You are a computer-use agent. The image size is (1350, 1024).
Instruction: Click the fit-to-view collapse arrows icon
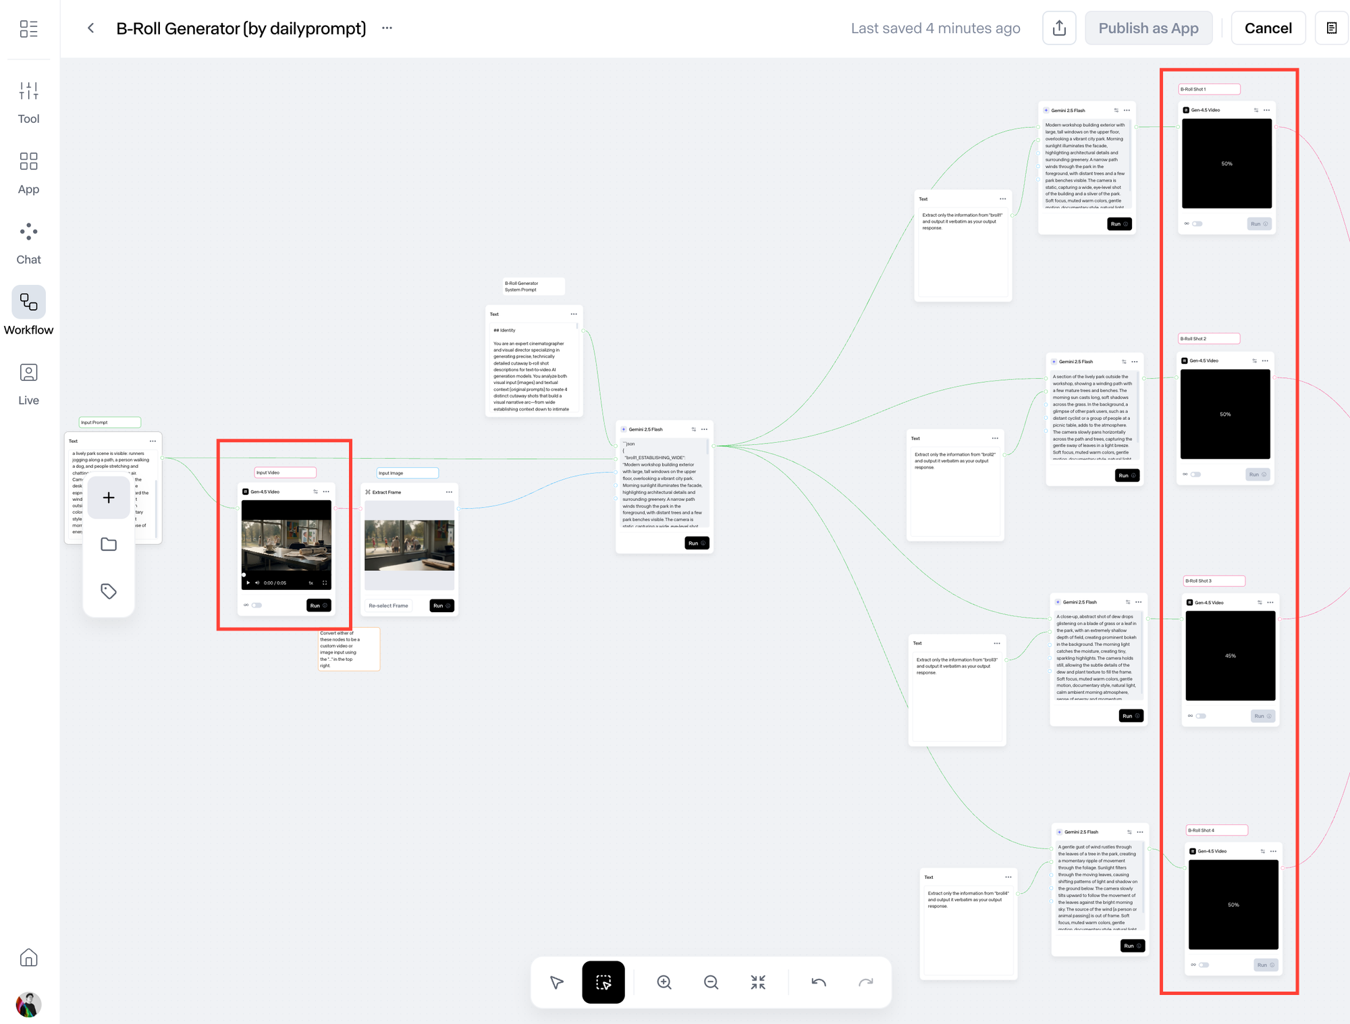pyautogui.click(x=757, y=982)
